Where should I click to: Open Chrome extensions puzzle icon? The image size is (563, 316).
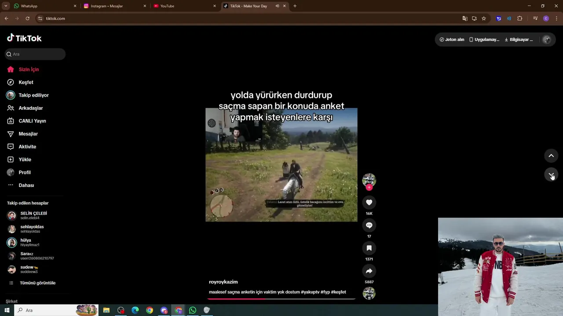520,18
